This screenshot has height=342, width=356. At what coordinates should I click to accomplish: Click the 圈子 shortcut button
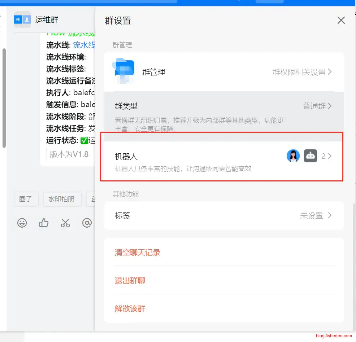26,199
